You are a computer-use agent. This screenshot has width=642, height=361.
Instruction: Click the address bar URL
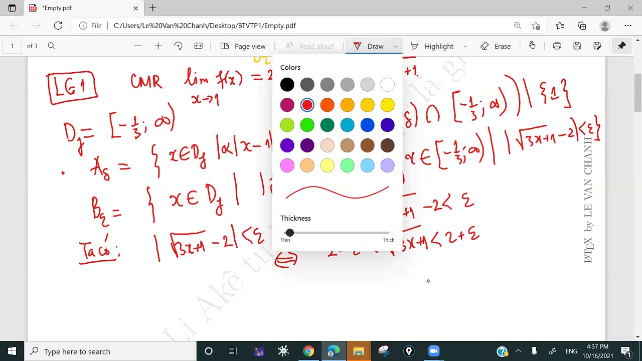(205, 26)
